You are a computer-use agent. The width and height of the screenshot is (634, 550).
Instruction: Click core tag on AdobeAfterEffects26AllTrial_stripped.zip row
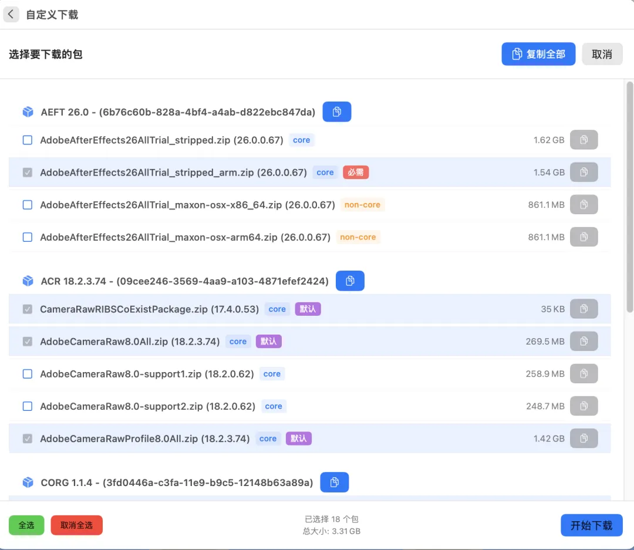click(x=301, y=140)
